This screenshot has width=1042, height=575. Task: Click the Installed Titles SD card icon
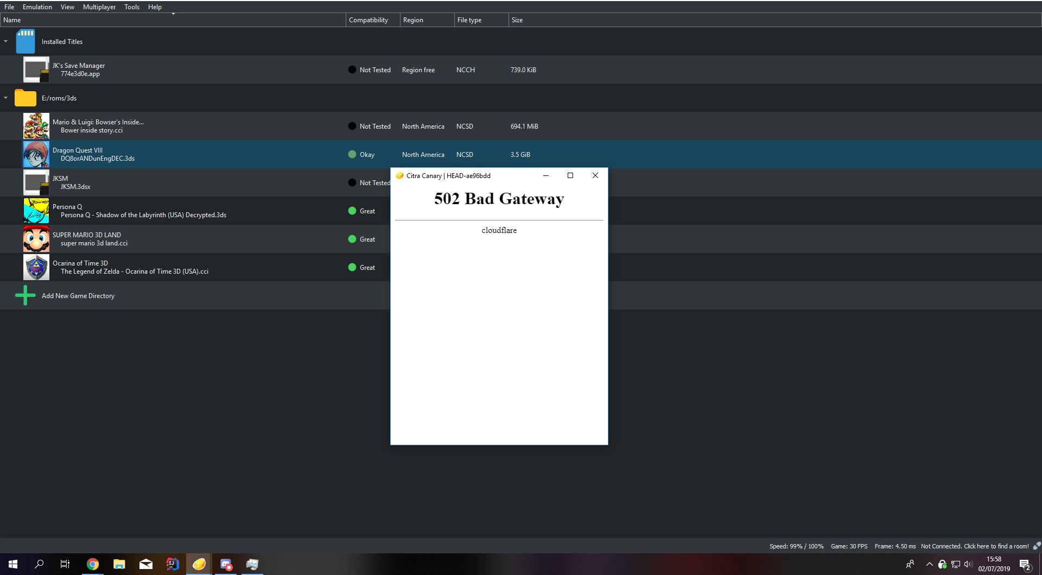click(x=25, y=41)
